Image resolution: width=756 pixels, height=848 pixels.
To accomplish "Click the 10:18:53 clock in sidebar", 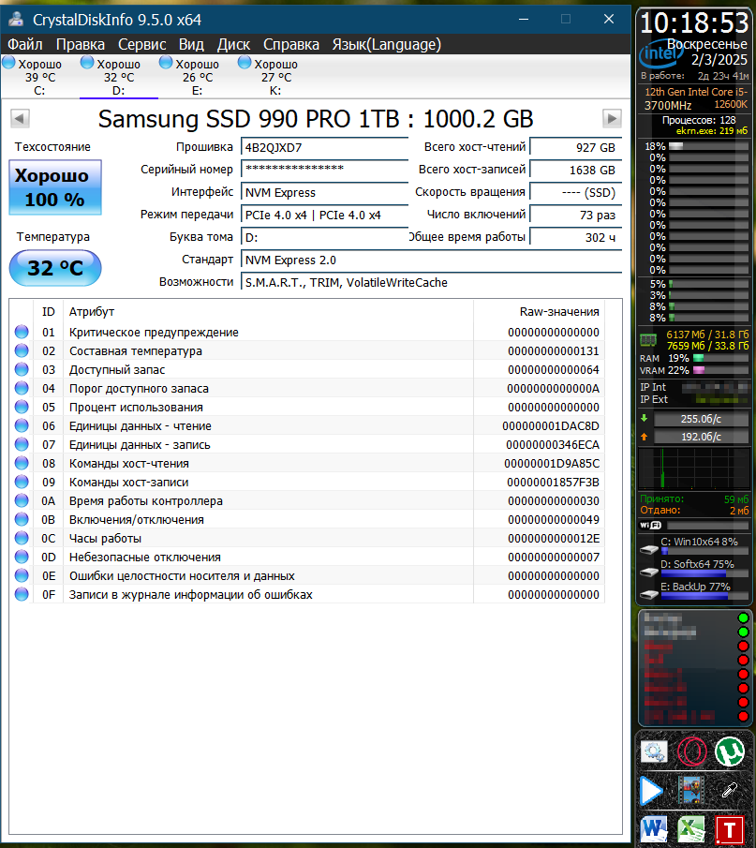I will pos(694,23).
